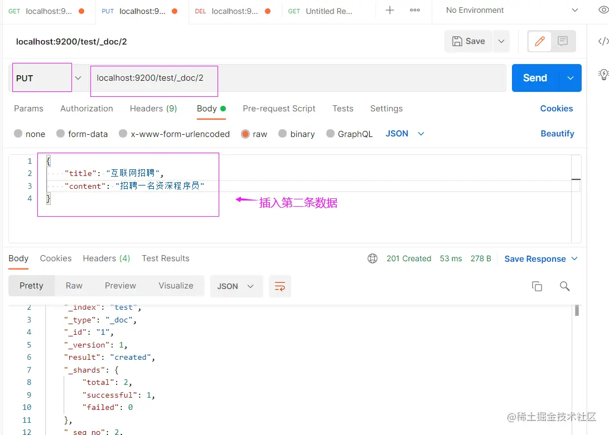Viewport: 609px width, 435px height.
Task: Switch response view to Visualize
Action: click(x=176, y=286)
